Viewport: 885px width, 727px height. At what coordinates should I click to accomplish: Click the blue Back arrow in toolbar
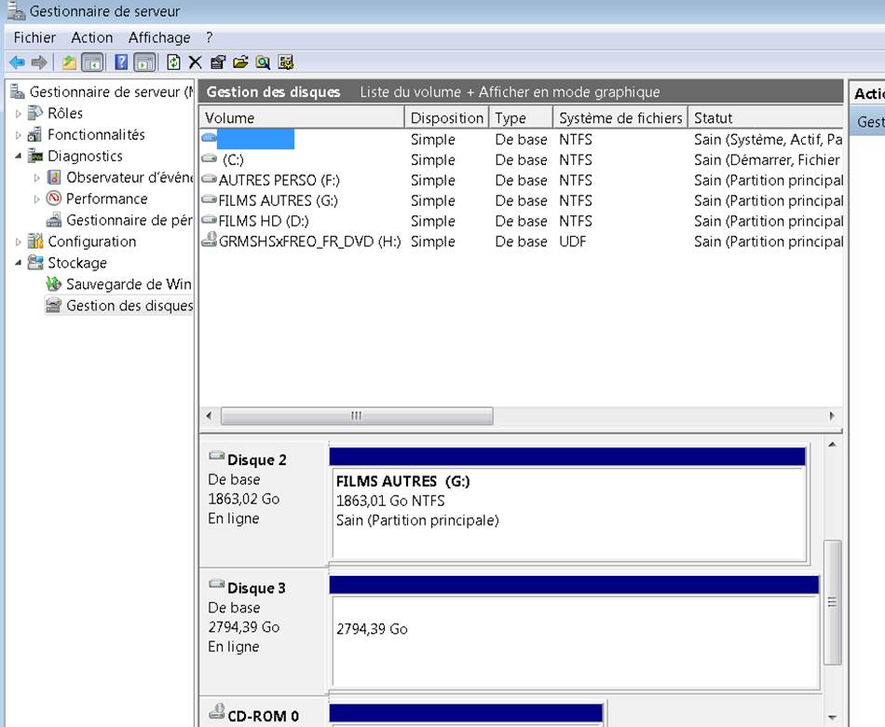(x=17, y=62)
